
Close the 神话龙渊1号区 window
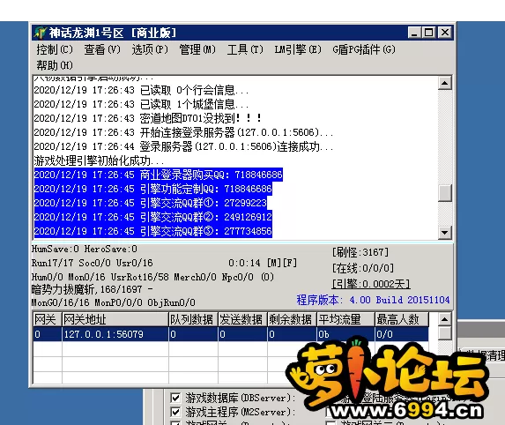tap(445, 33)
